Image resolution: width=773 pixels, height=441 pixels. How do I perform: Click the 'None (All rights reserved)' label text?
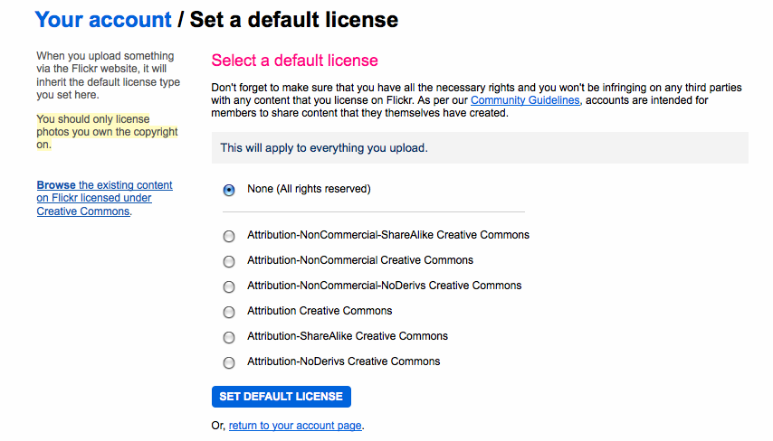pos(309,189)
